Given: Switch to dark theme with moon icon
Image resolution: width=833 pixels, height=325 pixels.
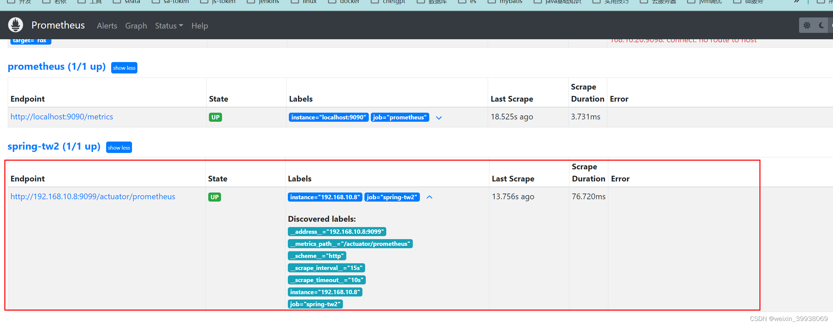Looking at the screenshot, I should tap(822, 25).
